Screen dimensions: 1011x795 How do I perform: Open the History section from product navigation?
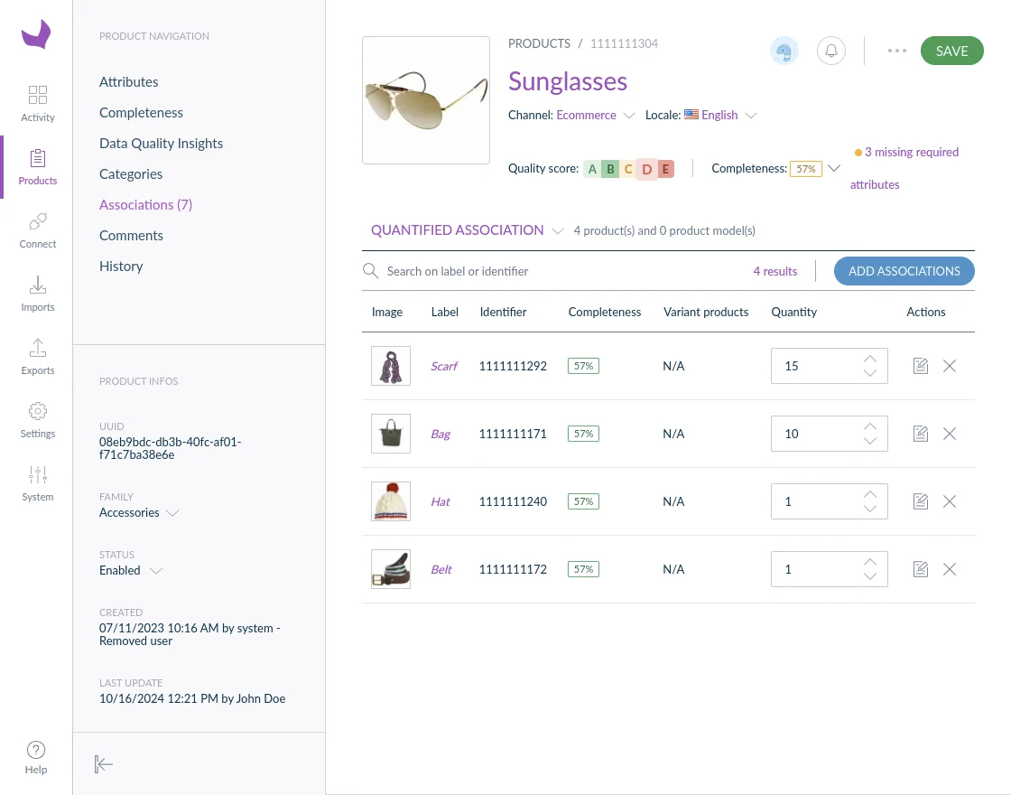pyautogui.click(x=121, y=266)
